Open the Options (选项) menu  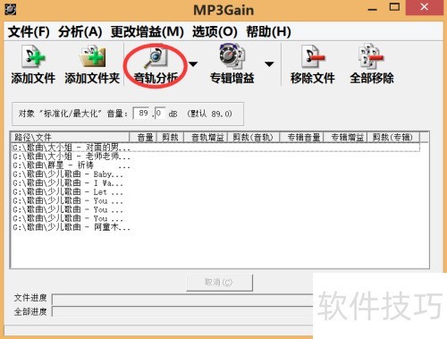[215, 31]
